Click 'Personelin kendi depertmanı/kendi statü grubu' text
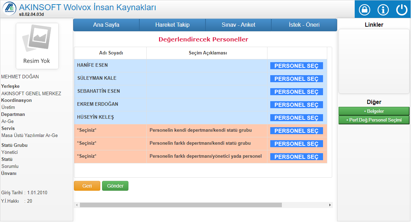This screenshot has width=411, height=222. coord(201,130)
